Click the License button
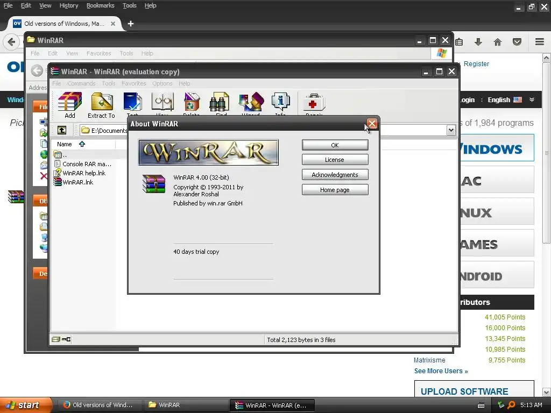 (335, 160)
